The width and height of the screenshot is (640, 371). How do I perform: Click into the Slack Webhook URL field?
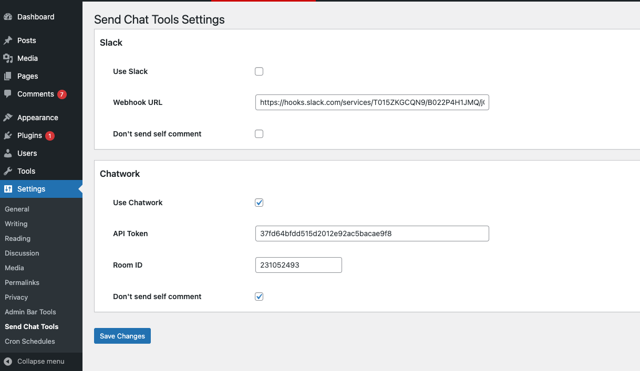[x=372, y=102]
